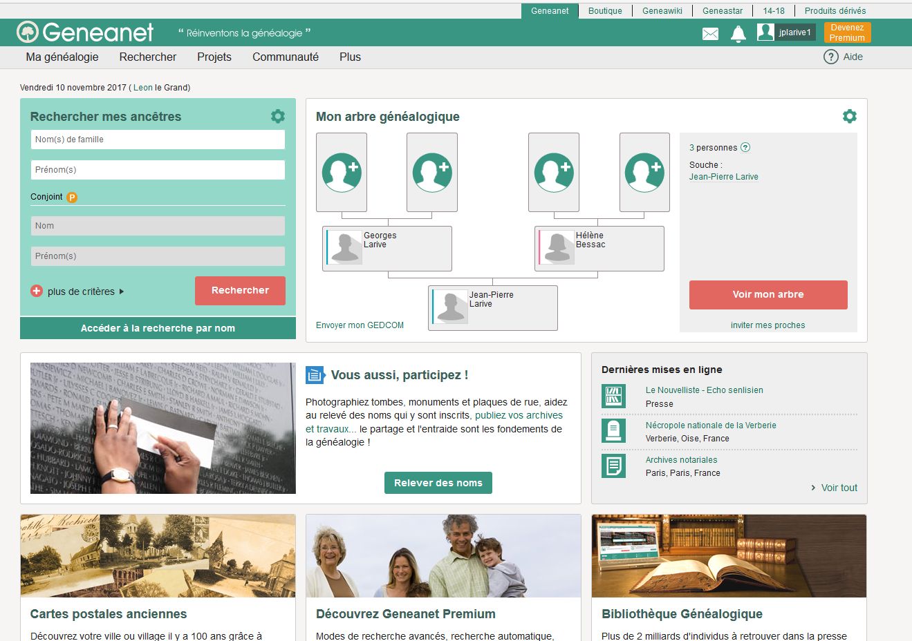Open the Plus menu
This screenshot has height=641, width=912.
pos(350,57)
